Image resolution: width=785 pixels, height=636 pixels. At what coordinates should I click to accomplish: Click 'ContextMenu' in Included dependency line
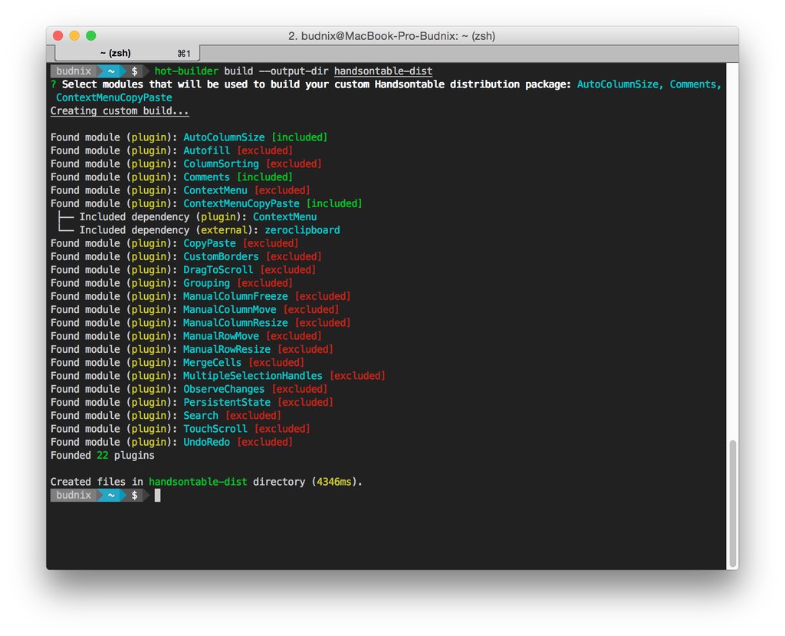click(284, 217)
